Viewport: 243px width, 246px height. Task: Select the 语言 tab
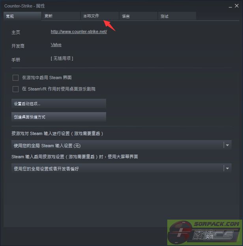pyautogui.click(x=138, y=16)
